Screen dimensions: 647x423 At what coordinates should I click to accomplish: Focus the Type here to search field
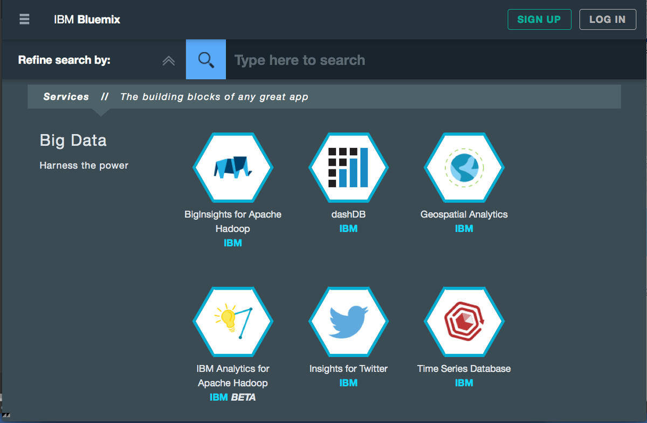436,59
